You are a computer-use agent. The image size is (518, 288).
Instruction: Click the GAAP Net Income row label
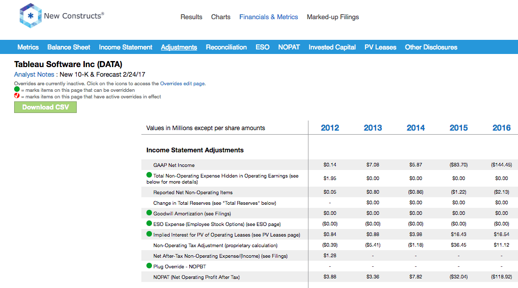pyautogui.click(x=174, y=165)
